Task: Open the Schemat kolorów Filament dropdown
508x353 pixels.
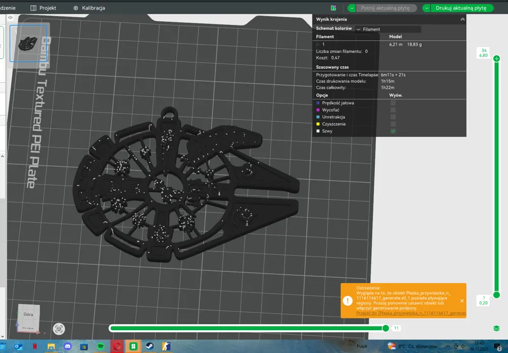Action: click(388, 29)
